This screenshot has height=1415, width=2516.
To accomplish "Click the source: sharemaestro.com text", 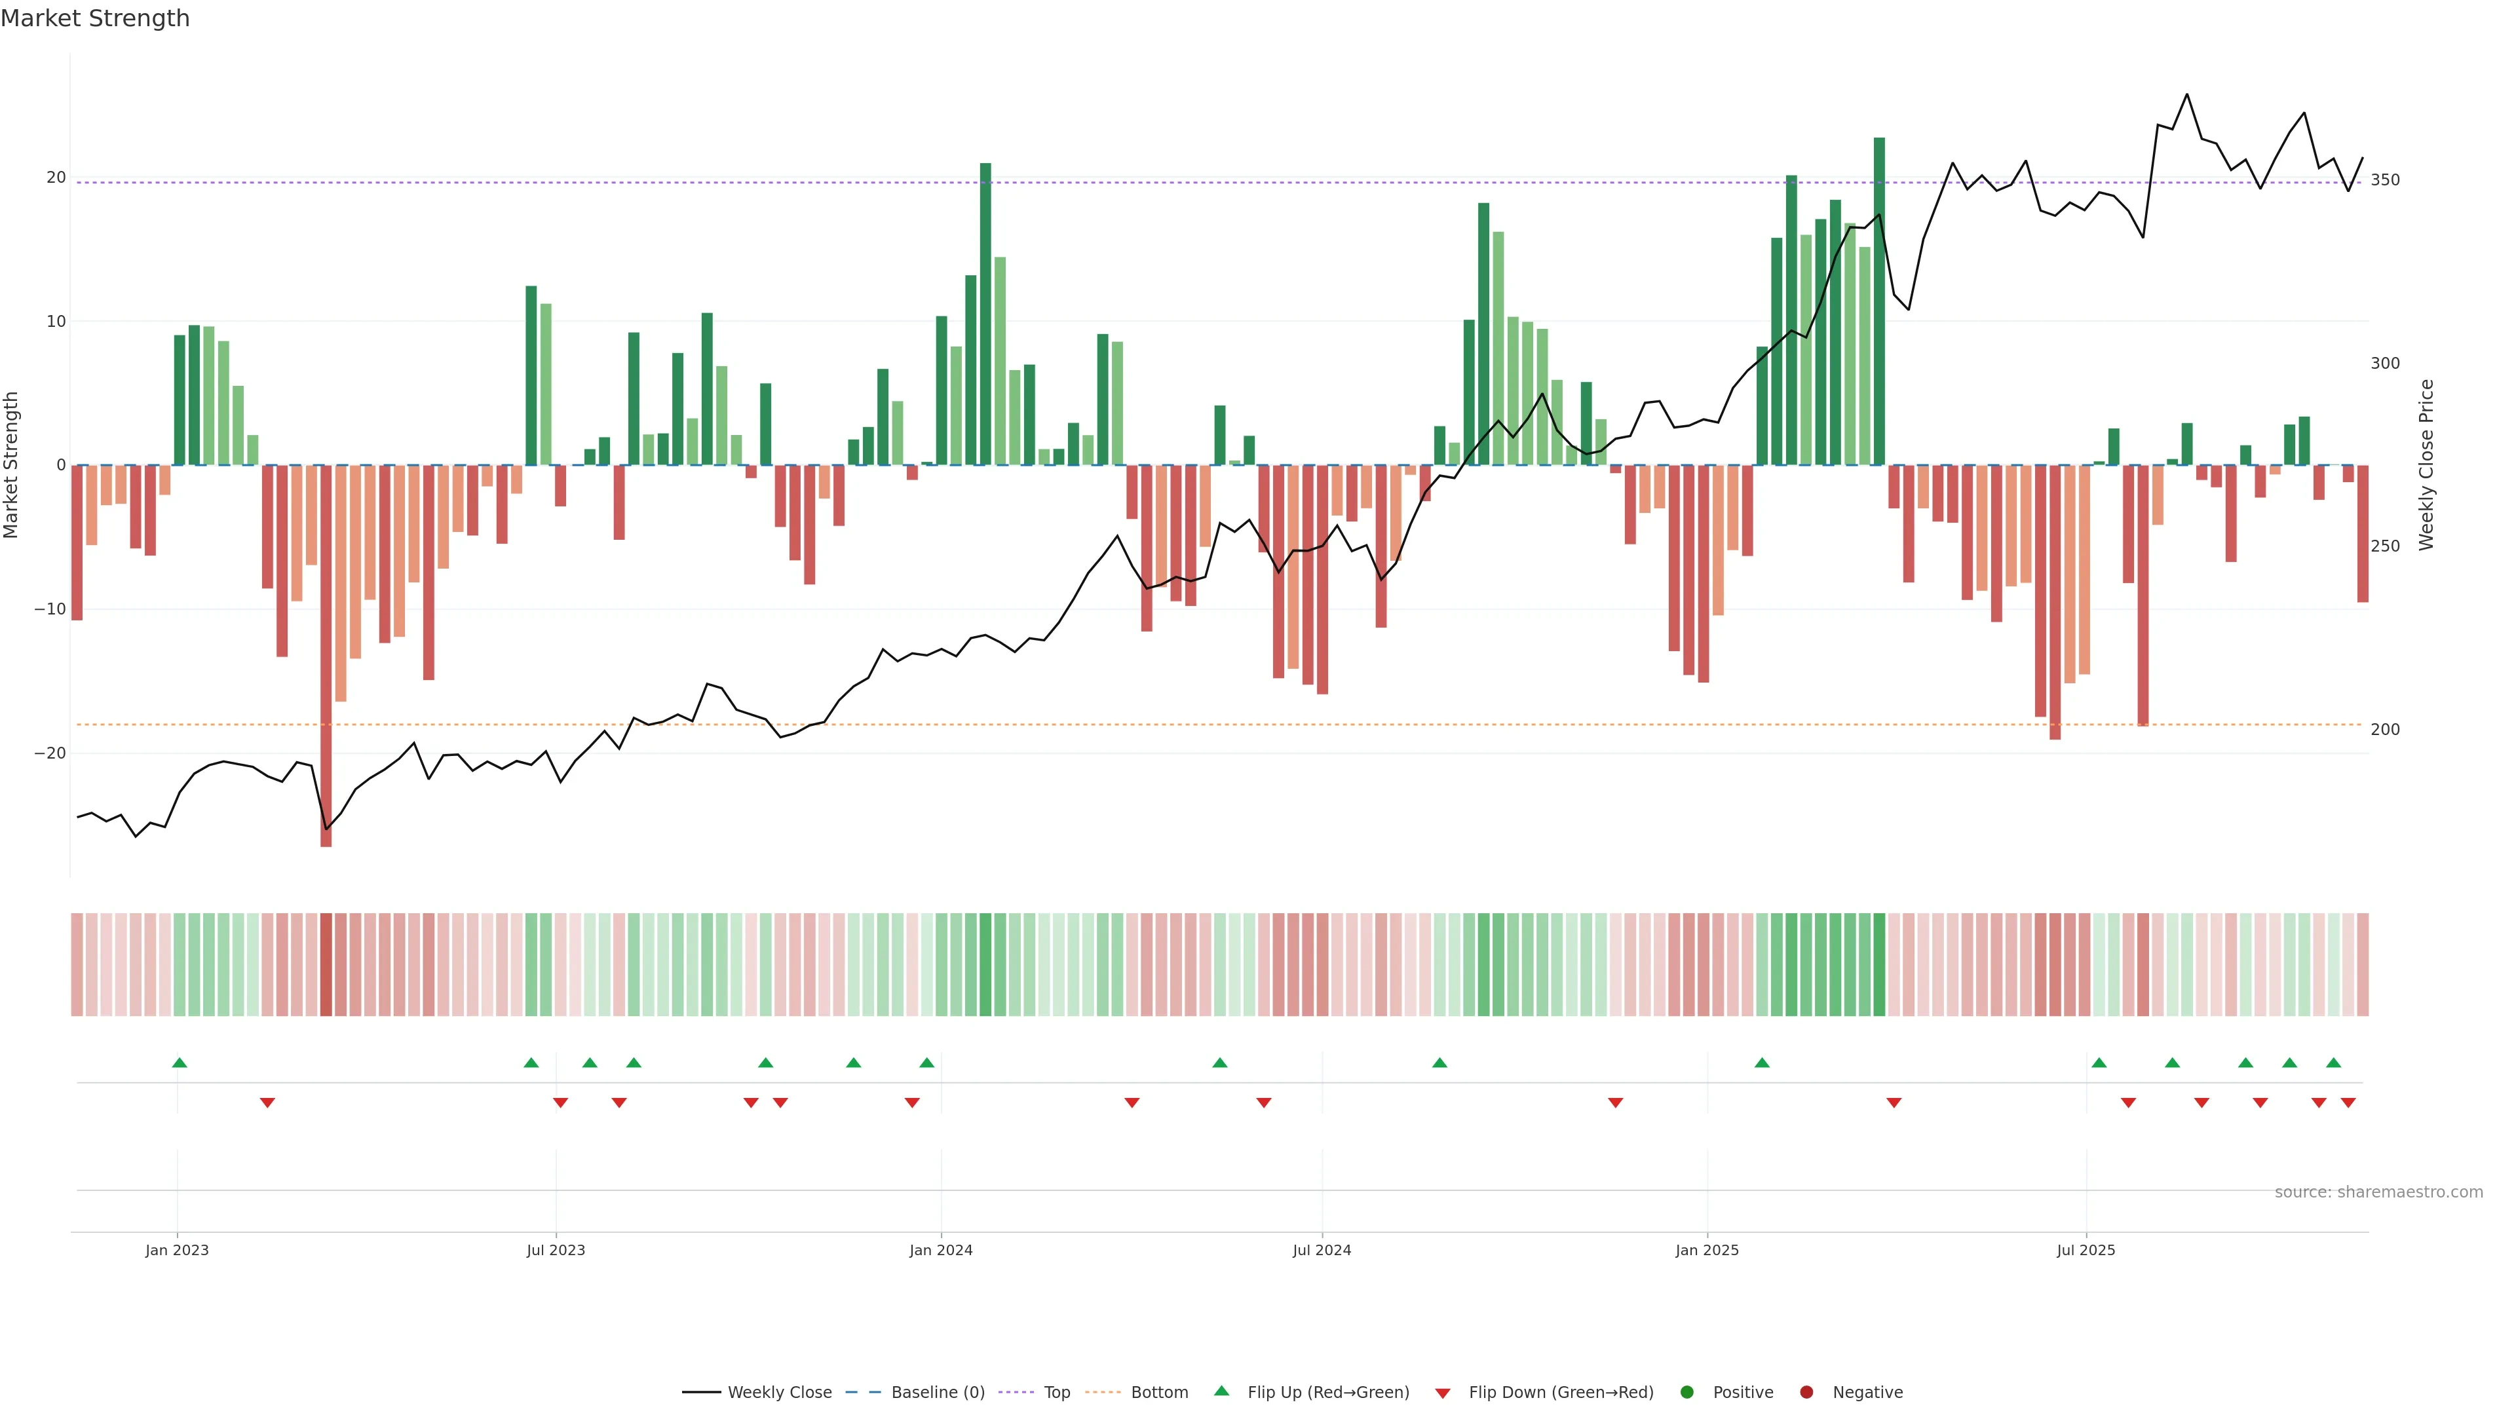I will tap(2378, 1192).
